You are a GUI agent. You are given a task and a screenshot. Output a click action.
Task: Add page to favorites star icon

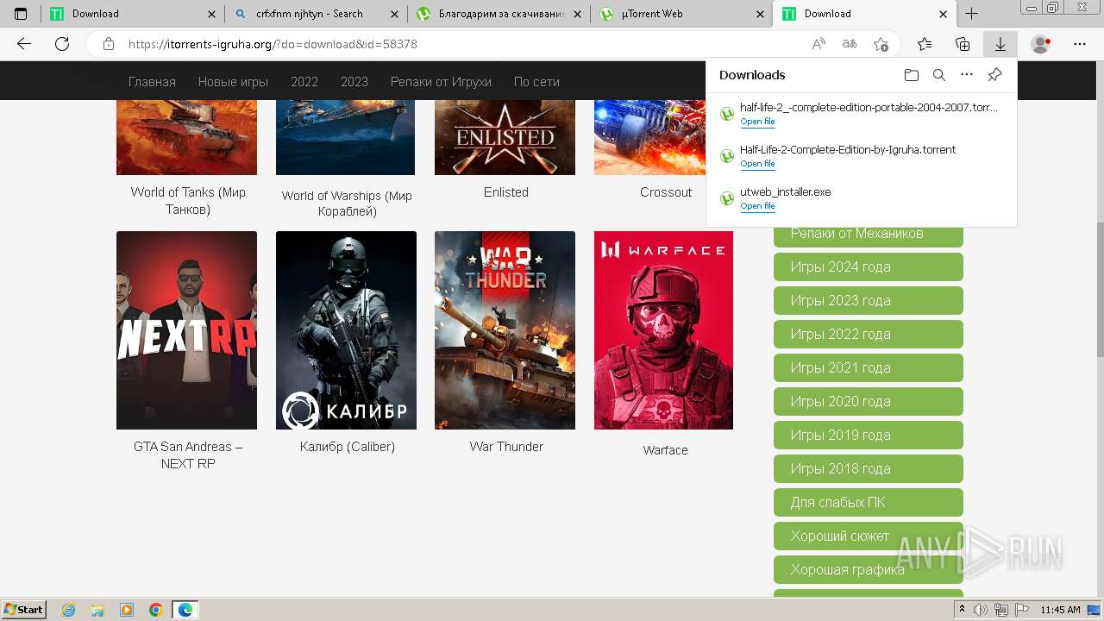(881, 44)
